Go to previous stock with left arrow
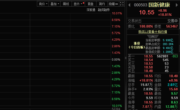 point(129,5)
